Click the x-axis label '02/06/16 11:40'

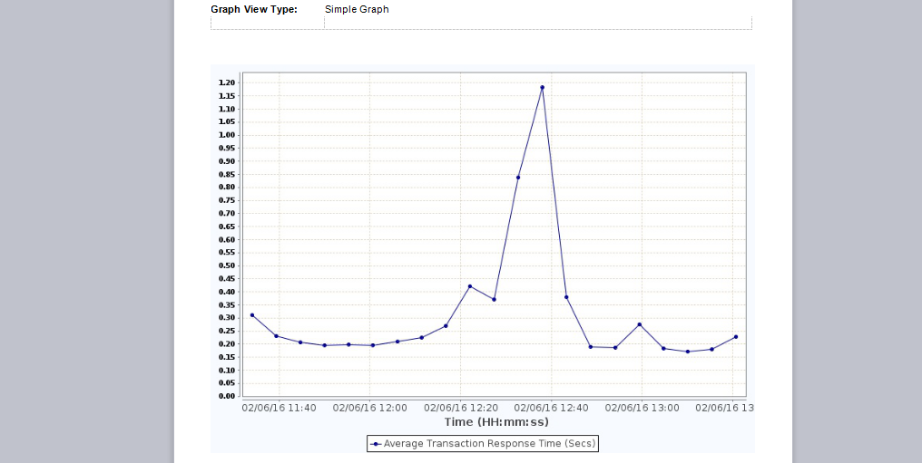pyautogui.click(x=279, y=408)
